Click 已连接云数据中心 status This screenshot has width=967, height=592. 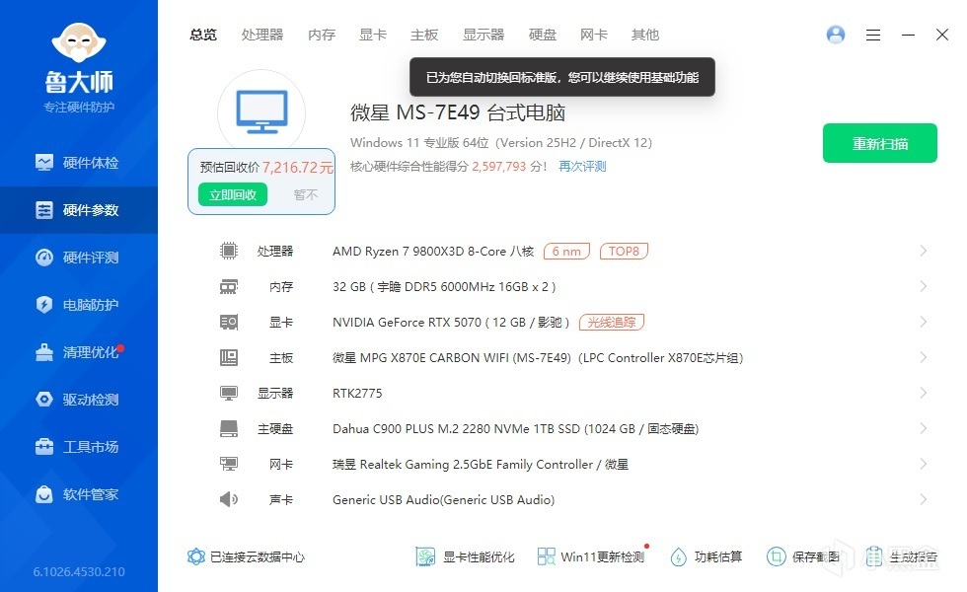pyautogui.click(x=246, y=556)
